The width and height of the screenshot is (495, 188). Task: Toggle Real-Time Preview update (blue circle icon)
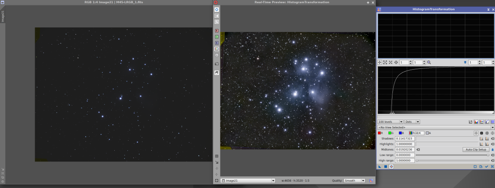(217, 10)
